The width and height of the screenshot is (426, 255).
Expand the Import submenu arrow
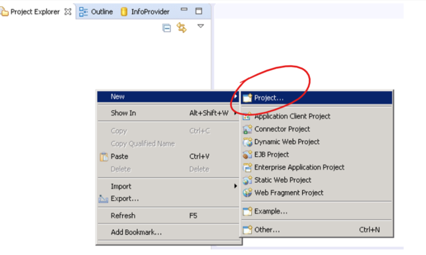tap(235, 186)
